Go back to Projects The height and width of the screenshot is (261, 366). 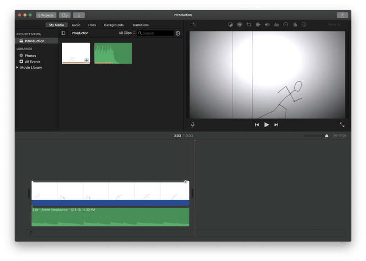(x=46, y=15)
